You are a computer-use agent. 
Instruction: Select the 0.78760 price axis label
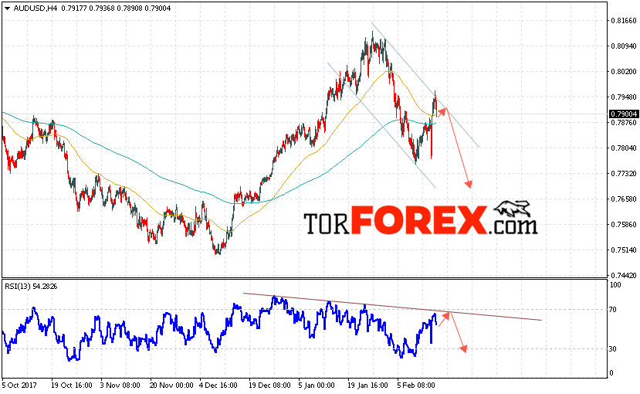coord(624,123)
